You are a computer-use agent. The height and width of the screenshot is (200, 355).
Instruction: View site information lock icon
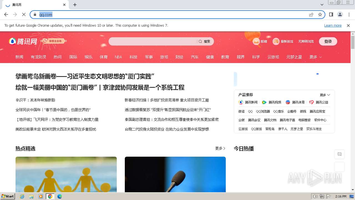click(x=35, y=14)
